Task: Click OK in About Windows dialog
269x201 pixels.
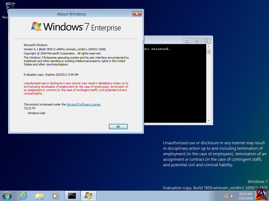Action: pos(118,126)
